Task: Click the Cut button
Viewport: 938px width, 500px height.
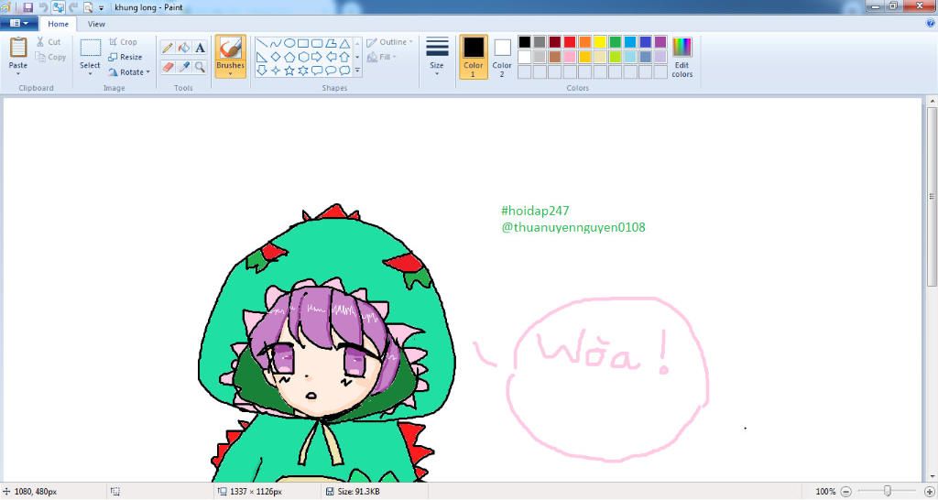Action: point(48,42)
